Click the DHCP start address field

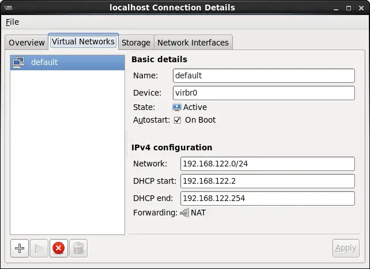[x=267, y=181]
